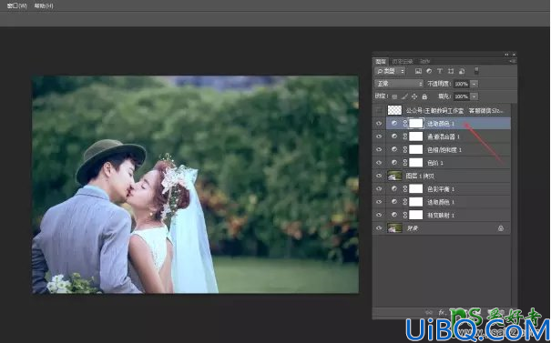Show the hidden 公众号 watermark layer
Image resolution: width=551 pixels, height=343 pixels.
[379, 110]
